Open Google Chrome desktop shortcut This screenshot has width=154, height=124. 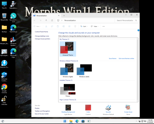pos(4,88)
